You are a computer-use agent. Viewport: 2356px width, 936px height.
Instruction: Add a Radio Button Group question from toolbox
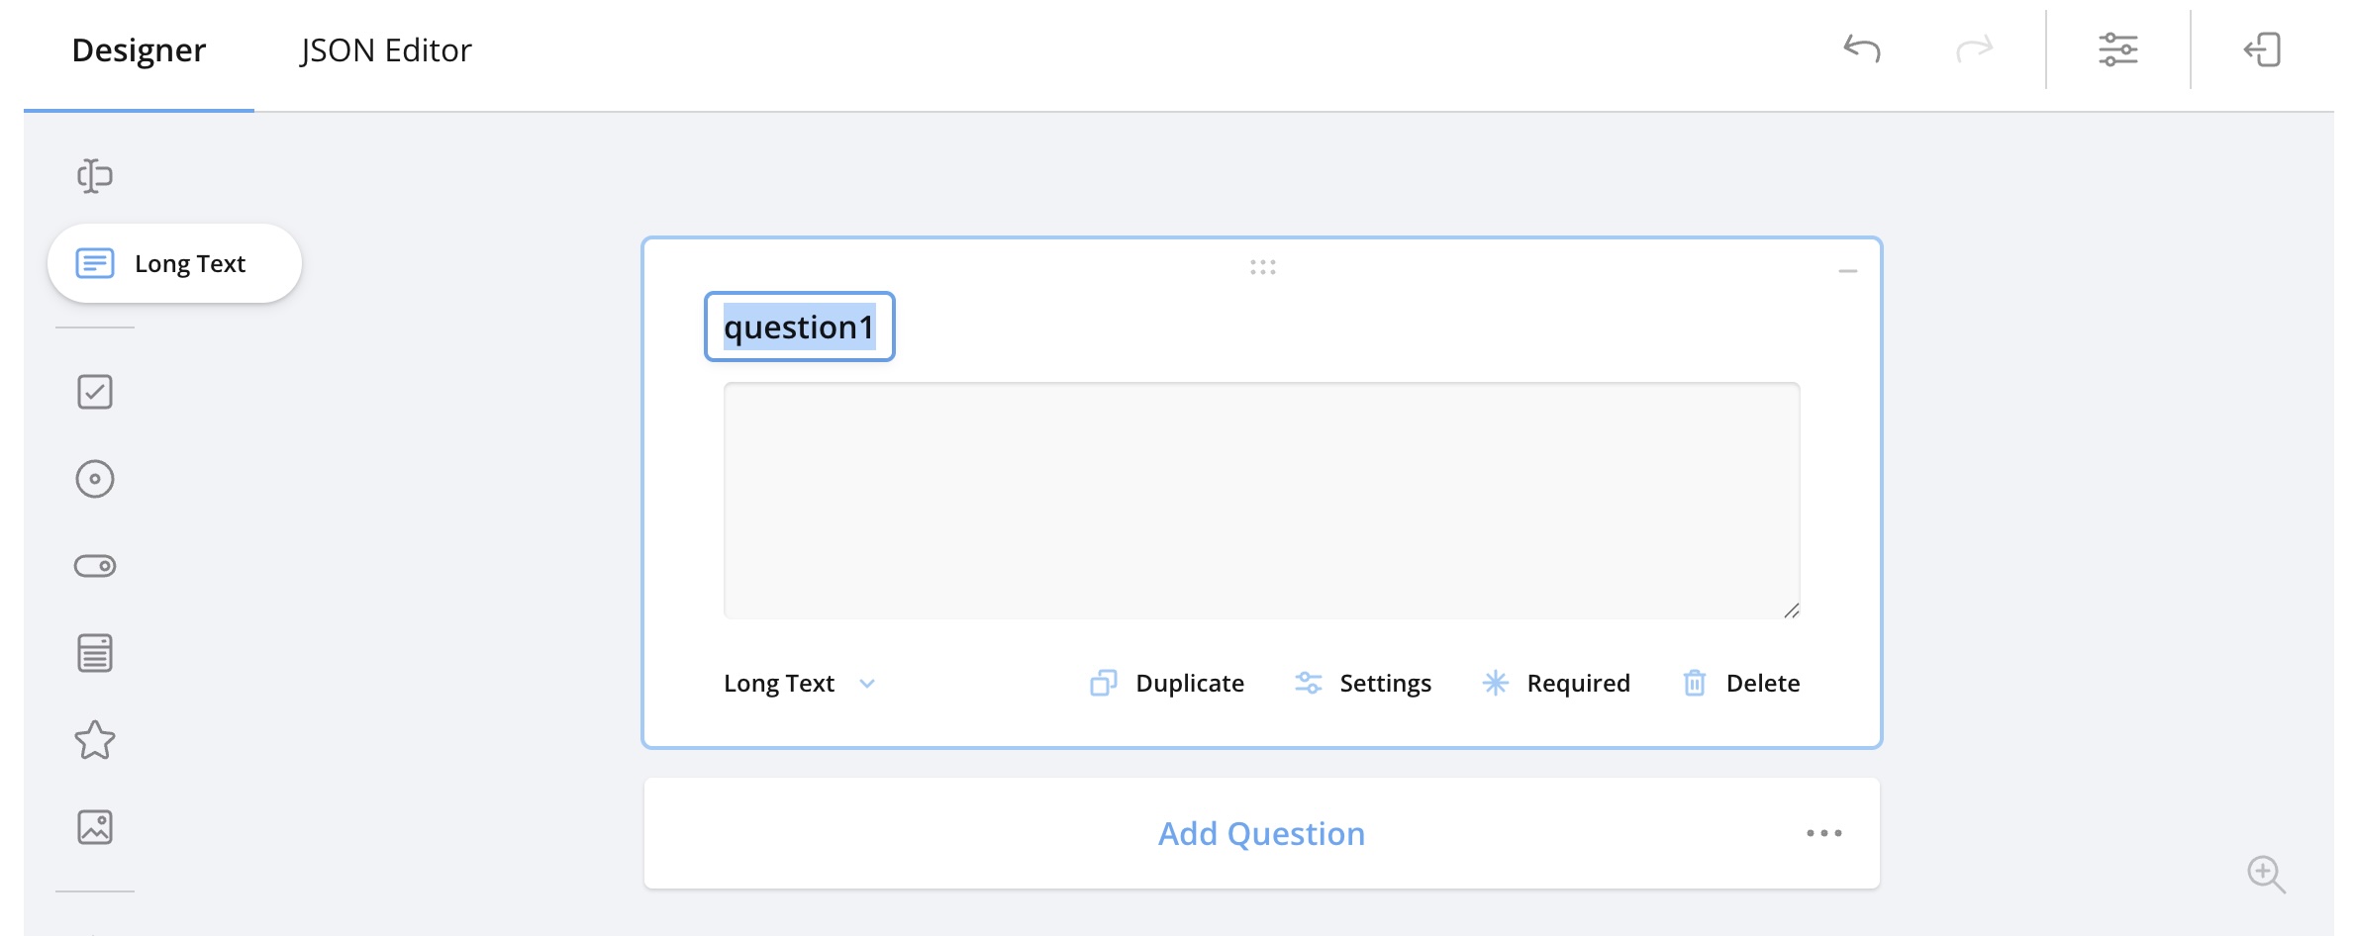coord(95,479)
